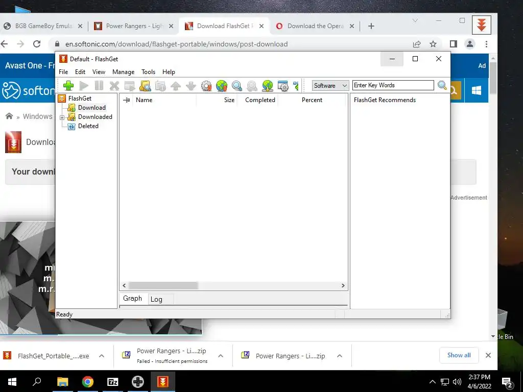The height and width of the screenshot is (392, 523).
Task: Select the Deleted folder in tree
Action: 88,126
